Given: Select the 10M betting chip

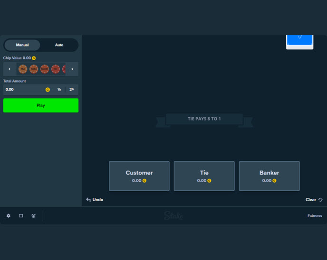Looking at the screenshot, I should coord(34,69).
